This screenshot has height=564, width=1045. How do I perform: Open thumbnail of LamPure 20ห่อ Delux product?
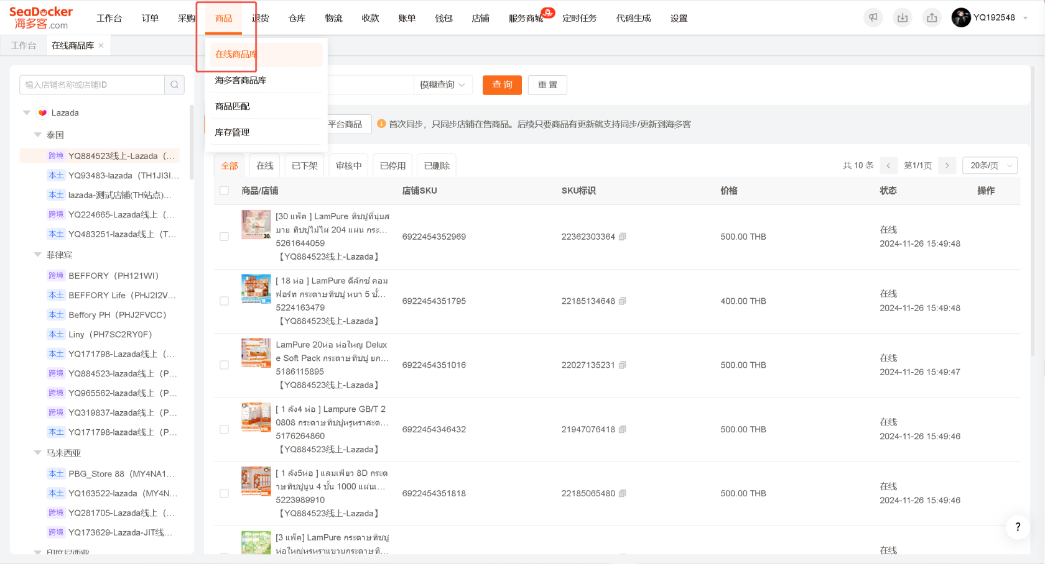256,353
